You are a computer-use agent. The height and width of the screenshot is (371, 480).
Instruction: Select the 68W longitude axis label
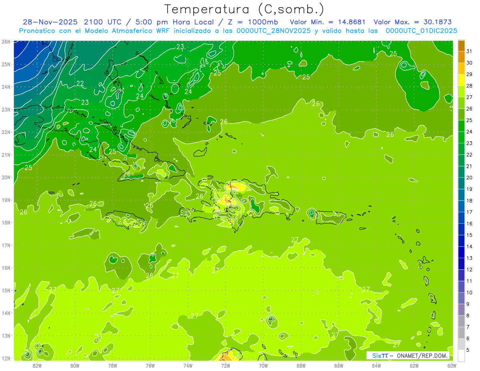coord(301,365)
